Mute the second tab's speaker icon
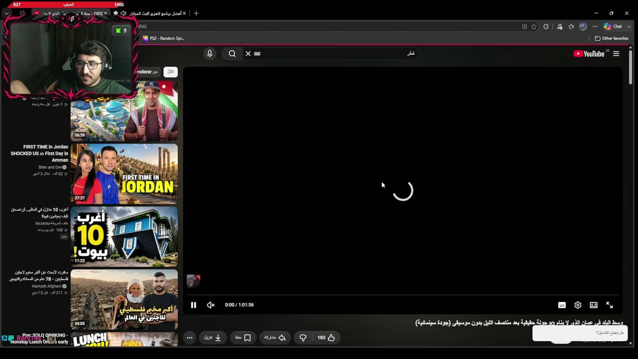638x359 pixels. 123,13
